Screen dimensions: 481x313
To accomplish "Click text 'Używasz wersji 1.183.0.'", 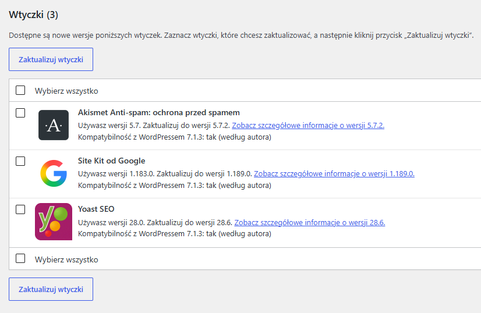I will pos(116,174).
